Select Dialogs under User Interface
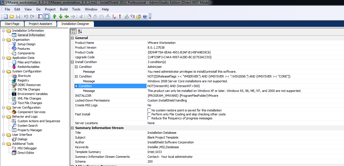The image size is (344, 166). [22, 139]
